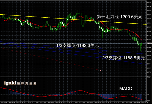The height and width of the screenshot is (104, 152).
Task: Click the 2/3支撑位-1188.5美元 text label
Action: click(x=124, y=58)
